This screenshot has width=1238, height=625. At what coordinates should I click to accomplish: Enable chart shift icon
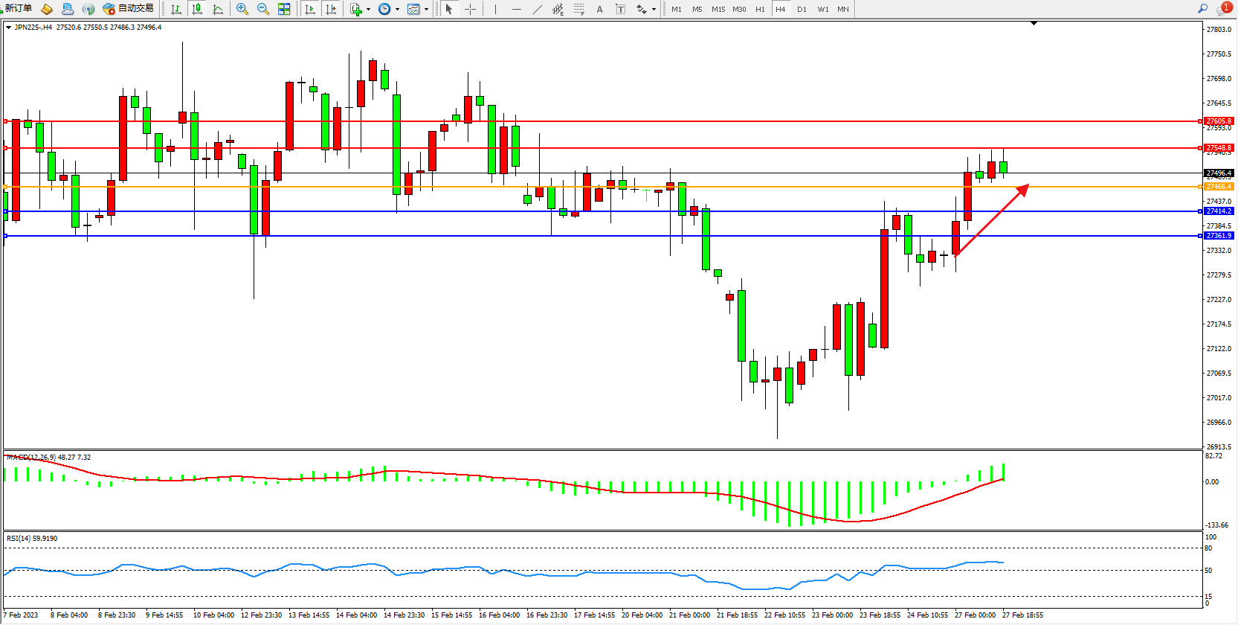pyautogui.click(x=331, y=9)
